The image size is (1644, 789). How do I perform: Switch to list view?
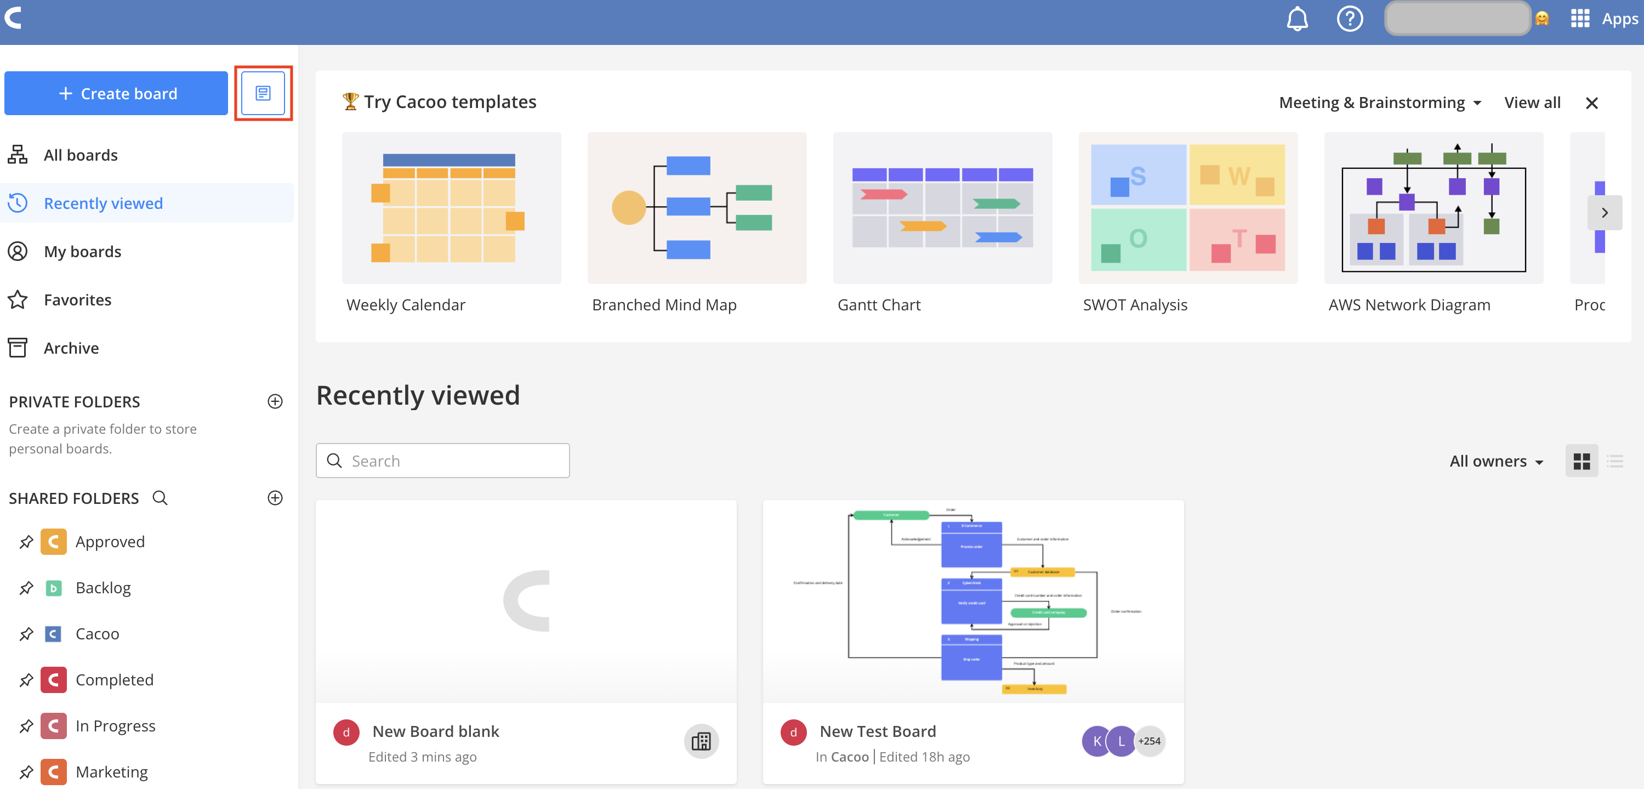point(1615,461)
